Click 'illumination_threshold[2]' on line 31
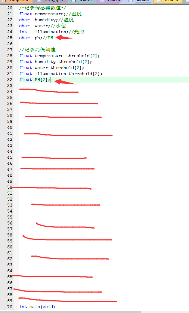The image size is (189, 313). click(x=67, y=74)
